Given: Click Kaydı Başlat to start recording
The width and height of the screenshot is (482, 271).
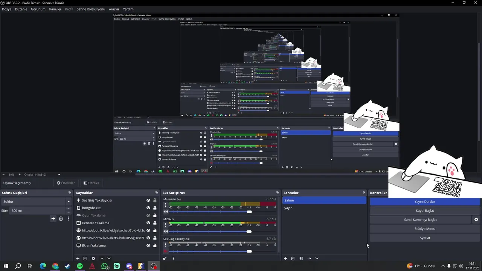Looking at the screenshot, I should pos(425,211).
